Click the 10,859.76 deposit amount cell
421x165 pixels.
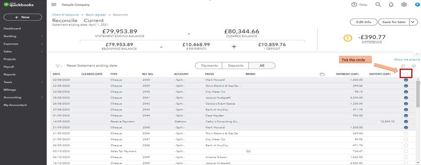pyautogui.click(x=387, y=121)
